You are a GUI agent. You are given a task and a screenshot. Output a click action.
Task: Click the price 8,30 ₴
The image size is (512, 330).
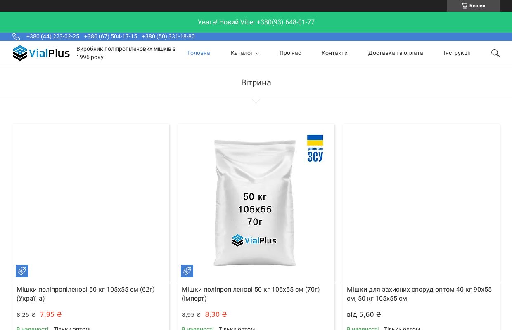(216, 314)
